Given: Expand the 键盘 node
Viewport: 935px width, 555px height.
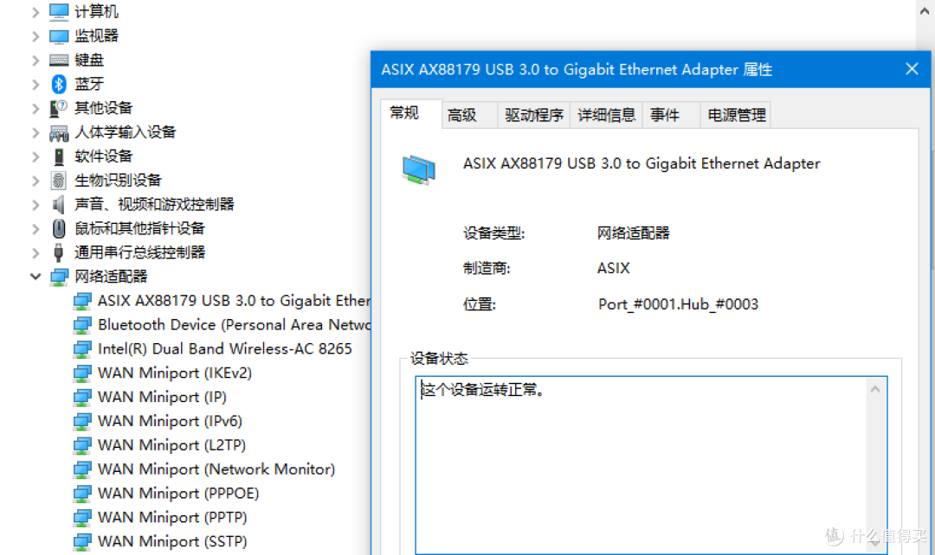Looking at the screenshot, I should click(x=35, y=61).
